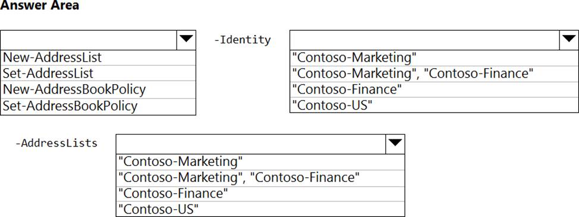This screenshot has height=217, width=579.
Task: Pick "Contoso-US" under -Identity
Action: tap(434, 106)
